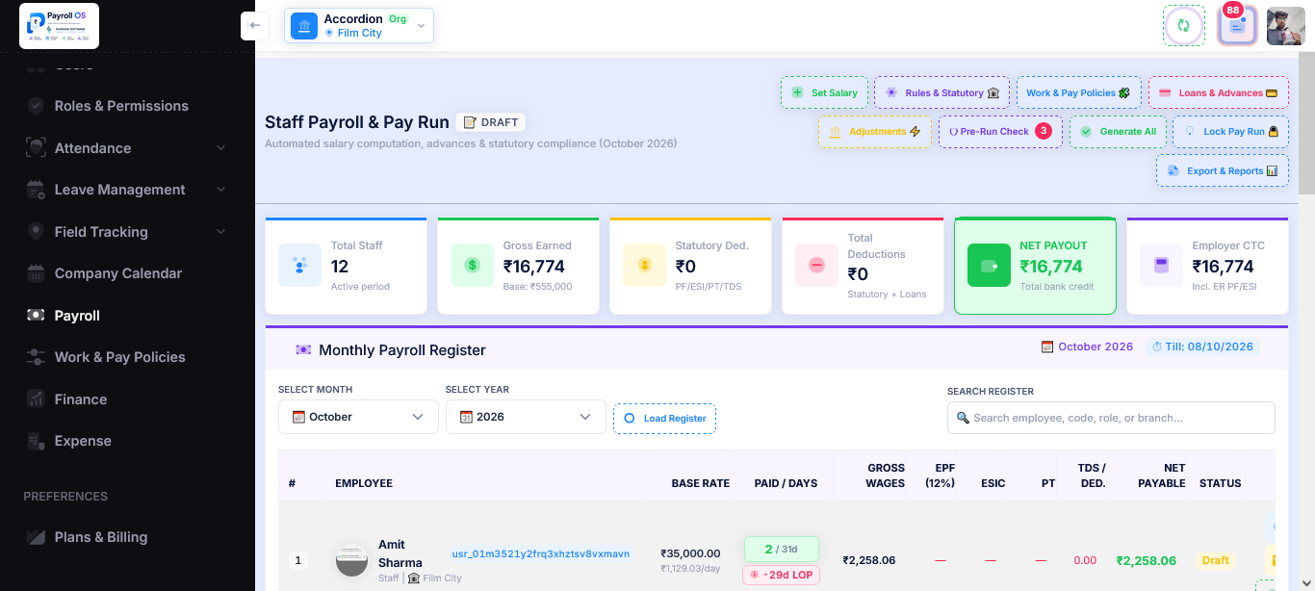
Task: Click the Attendance sidebar icon
Action: 36,148
